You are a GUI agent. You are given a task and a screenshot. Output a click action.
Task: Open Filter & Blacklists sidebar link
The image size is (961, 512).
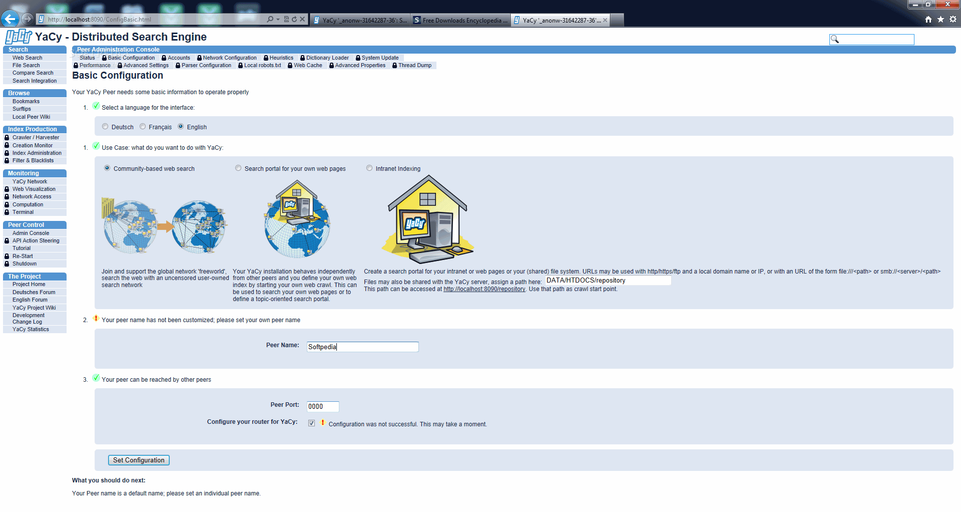(x=33, y=160)
